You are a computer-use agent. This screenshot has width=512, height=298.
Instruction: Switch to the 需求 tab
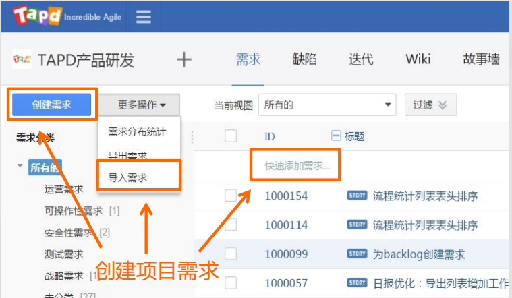248,60
